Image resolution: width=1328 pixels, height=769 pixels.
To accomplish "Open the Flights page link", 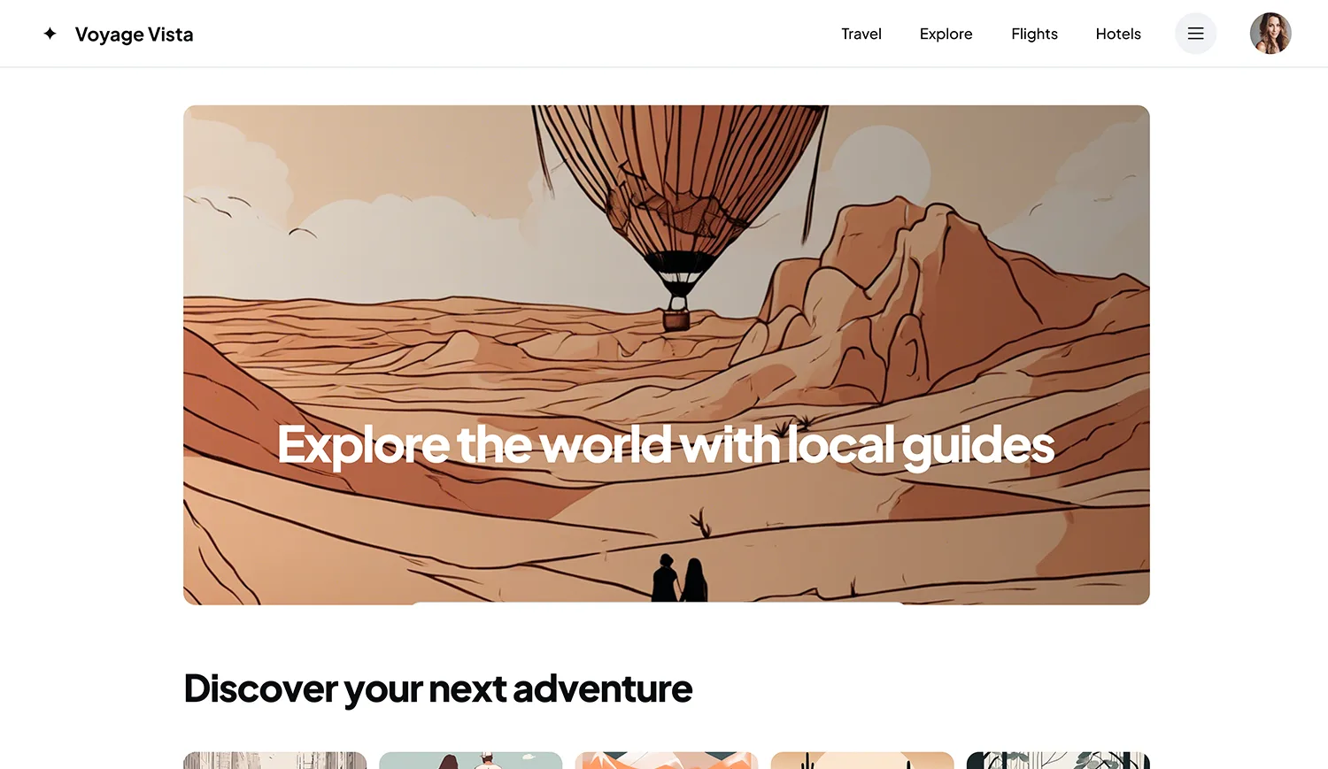I will pos(1034,34).
